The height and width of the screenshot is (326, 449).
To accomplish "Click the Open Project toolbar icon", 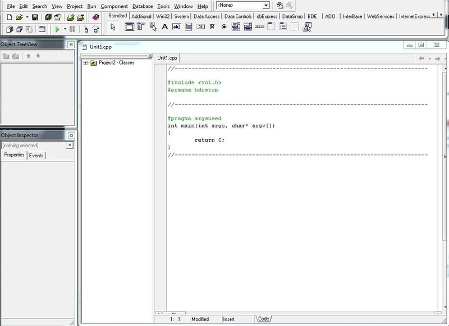I will coord(58,17).
